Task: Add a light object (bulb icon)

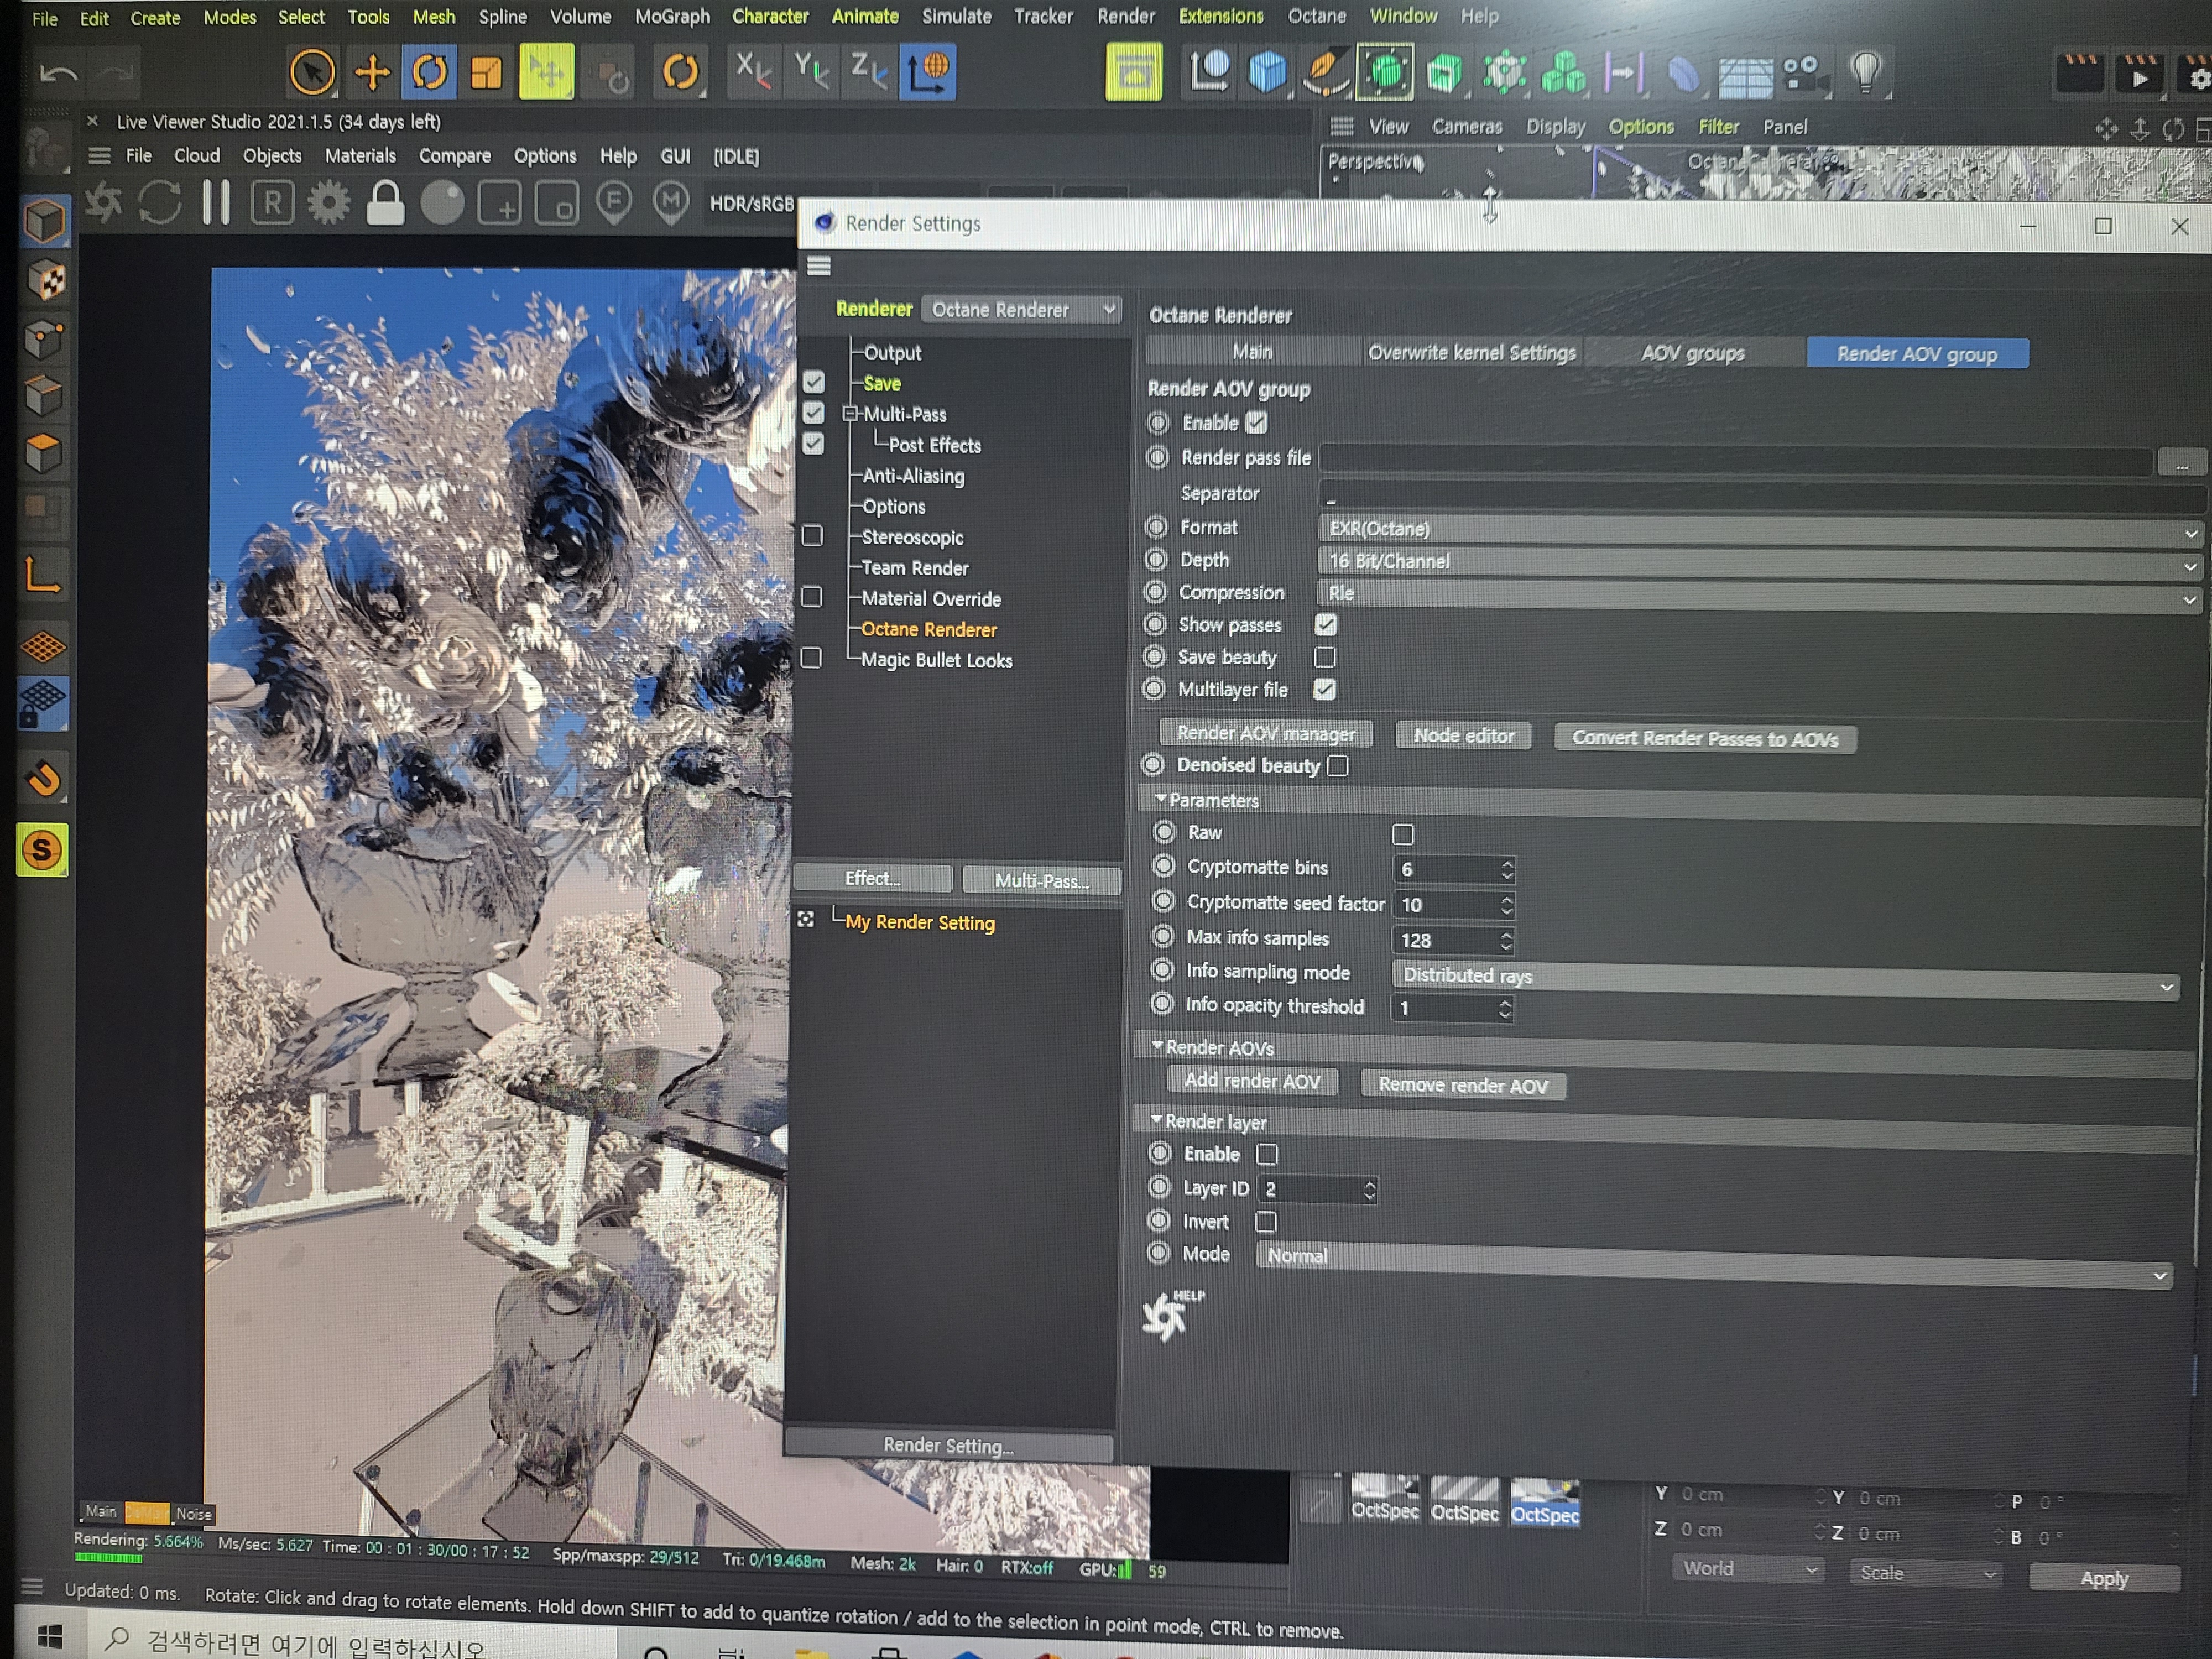Action: 1865,72
